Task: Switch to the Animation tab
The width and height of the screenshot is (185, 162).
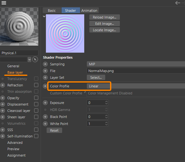Action: 89,11
